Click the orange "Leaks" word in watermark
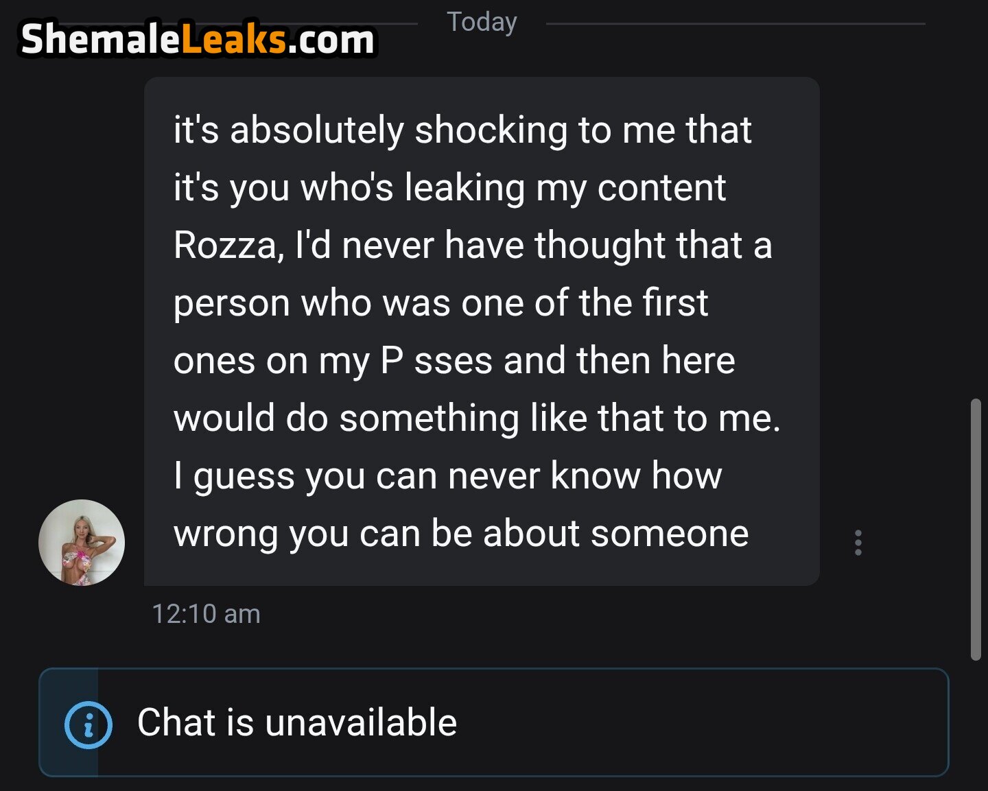This screenshot has height=791, width=988. coord(233,39)
